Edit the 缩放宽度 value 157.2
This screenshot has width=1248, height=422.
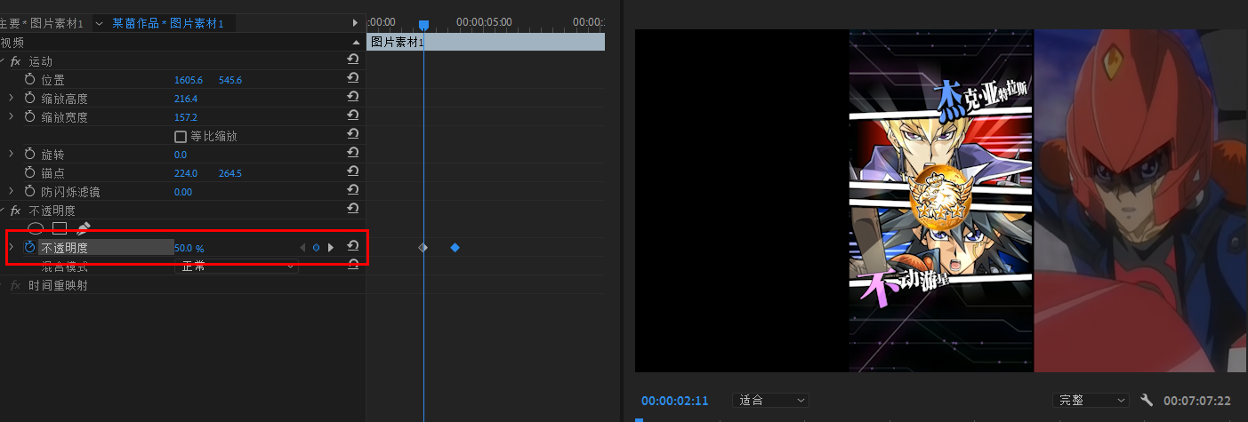186,117
